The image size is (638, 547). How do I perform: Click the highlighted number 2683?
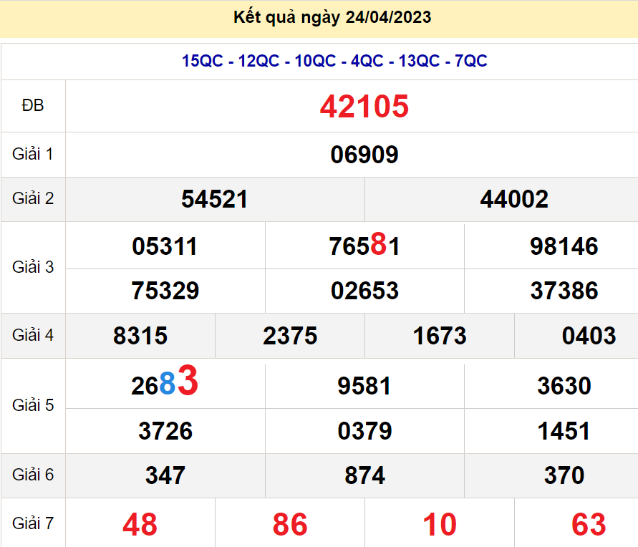tap(165, 384)
